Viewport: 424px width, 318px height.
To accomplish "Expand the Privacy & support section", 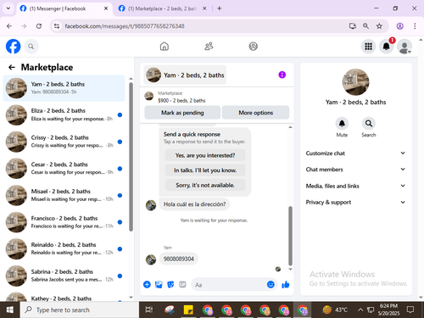I will [x=355, y=202].
